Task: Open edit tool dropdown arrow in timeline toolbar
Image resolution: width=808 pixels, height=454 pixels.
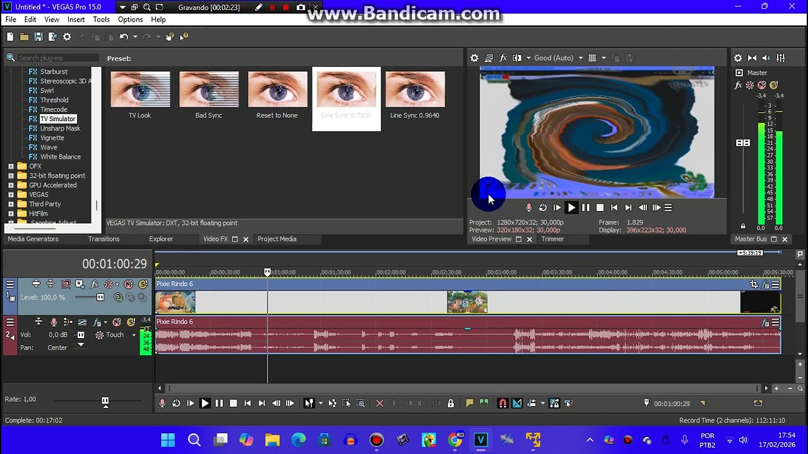Action: tap(321, 404)
